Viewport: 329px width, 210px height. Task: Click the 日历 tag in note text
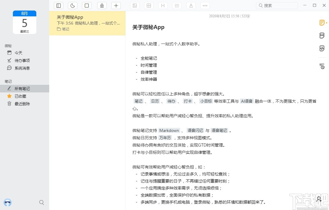click(x=155, y=101)
